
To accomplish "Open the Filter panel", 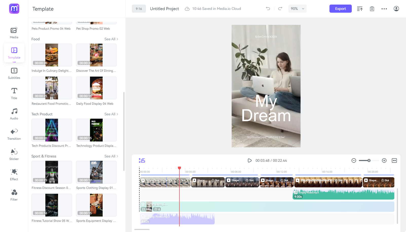I will (14, 195).
